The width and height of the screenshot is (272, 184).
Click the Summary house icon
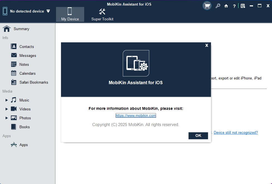click(7, 29)
